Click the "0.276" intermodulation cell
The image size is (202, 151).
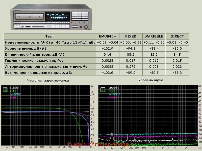click(131, 66)
